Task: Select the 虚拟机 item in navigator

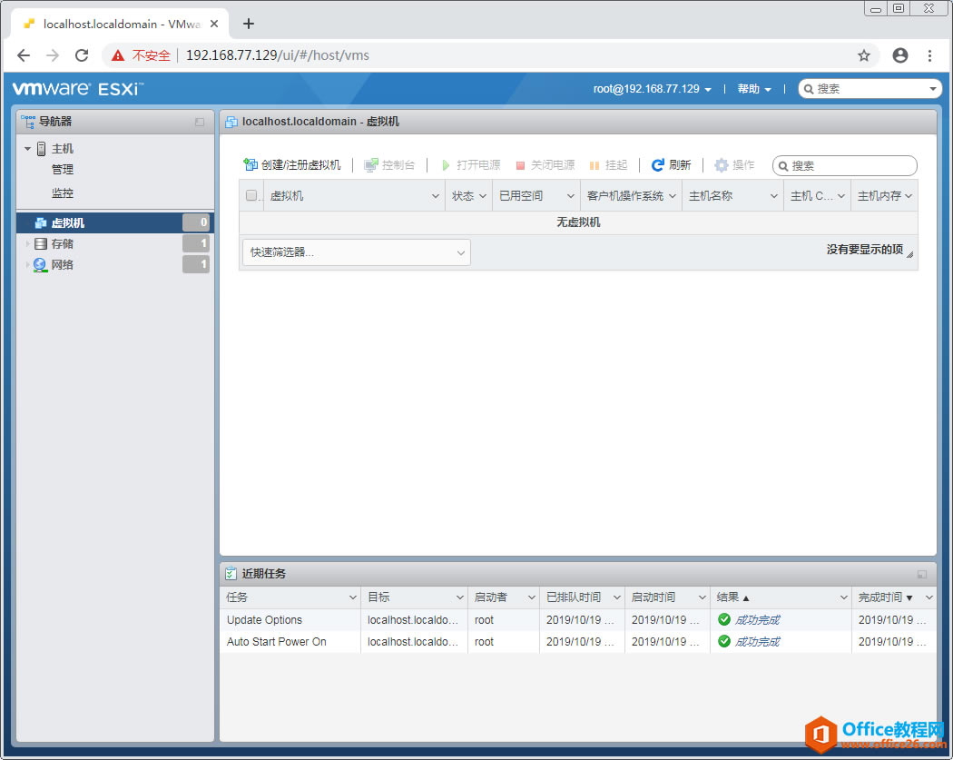Action: tap(115, 222)
